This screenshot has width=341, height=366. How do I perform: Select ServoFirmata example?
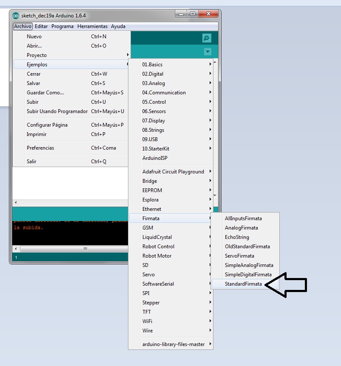coord(245,255)
